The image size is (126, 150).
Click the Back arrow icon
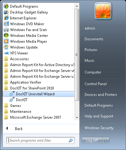[7, 128]
